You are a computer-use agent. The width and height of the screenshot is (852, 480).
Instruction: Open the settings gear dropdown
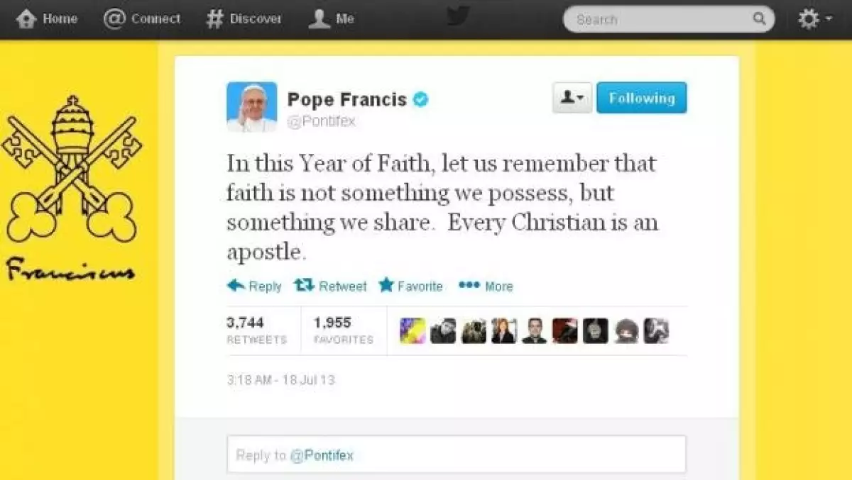coord(814,19)
